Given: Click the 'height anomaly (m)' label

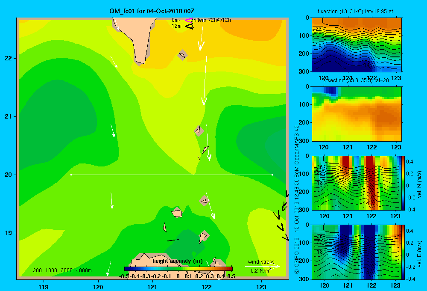Looking at the screenshot, I should 177,261.
